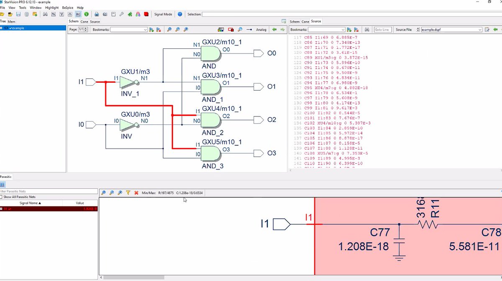Add bookmark icon in the Schem toolbar

tap(151, 30)
